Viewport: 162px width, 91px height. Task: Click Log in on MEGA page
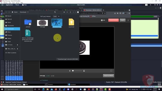[123, 20]
